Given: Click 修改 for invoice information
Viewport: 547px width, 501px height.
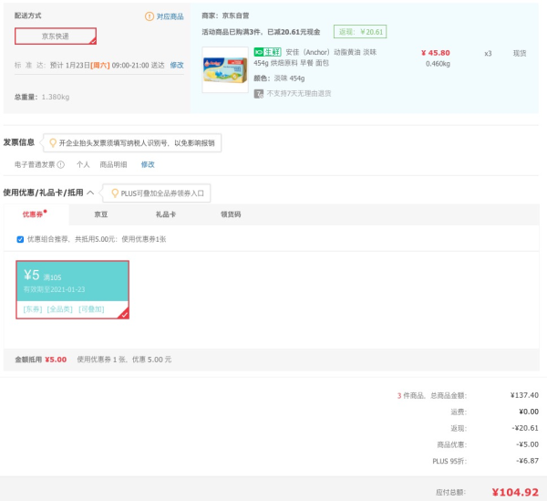Looking at the screenshot, I should [148, 164].
